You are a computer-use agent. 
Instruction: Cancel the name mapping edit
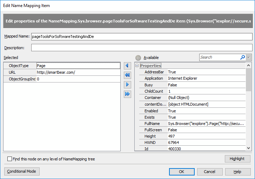[209, 172]
